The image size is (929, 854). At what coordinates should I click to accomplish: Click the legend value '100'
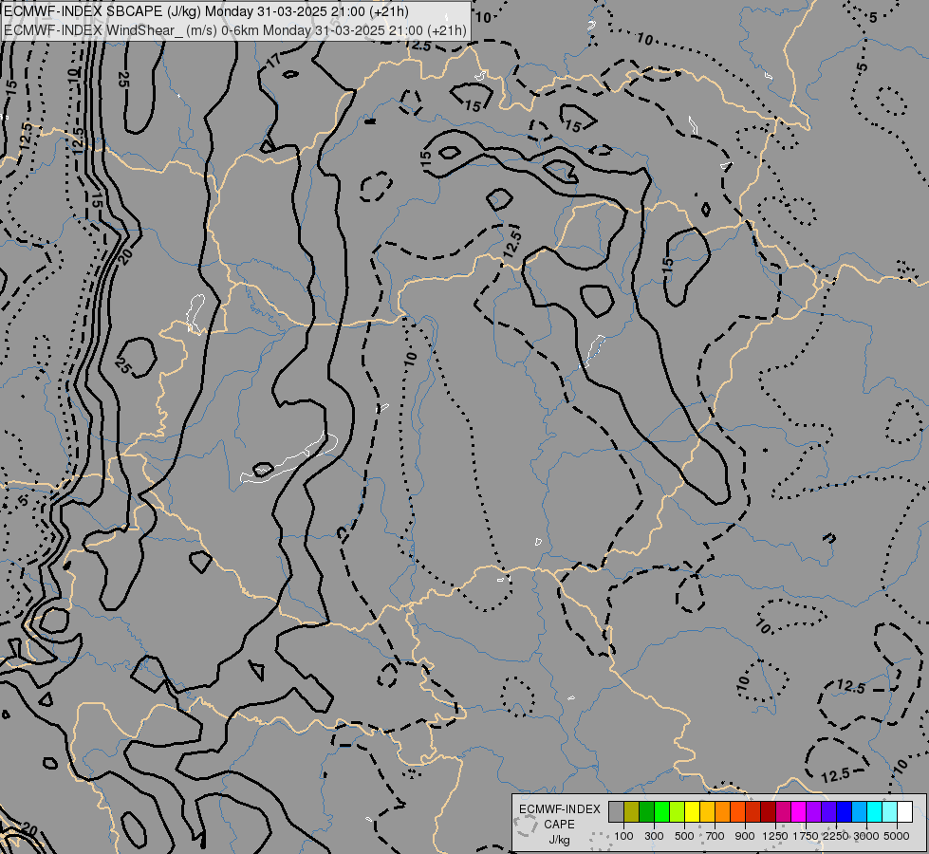(x=623, y=836)
